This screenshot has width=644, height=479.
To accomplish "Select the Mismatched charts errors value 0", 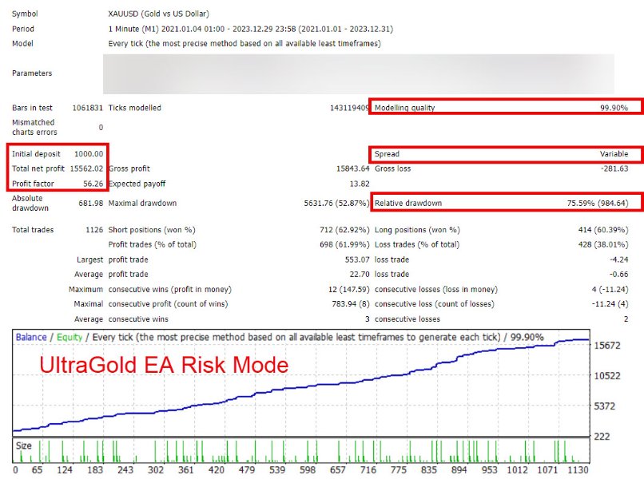I will tap(101, 128).
